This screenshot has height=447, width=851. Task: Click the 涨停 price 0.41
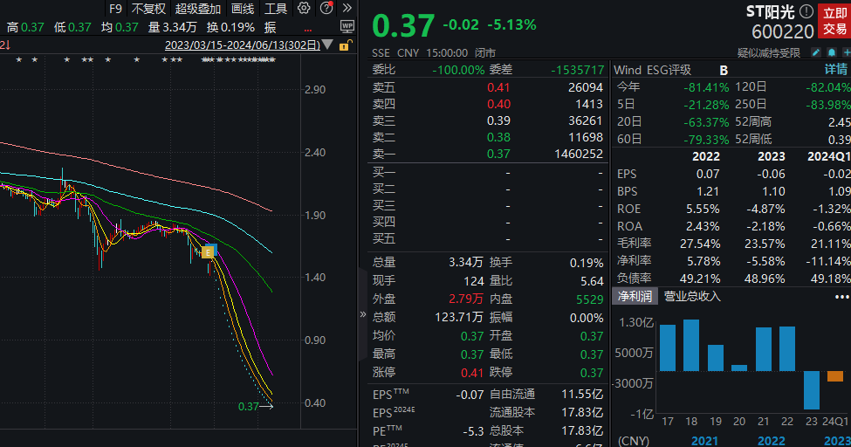coord(471,373)
